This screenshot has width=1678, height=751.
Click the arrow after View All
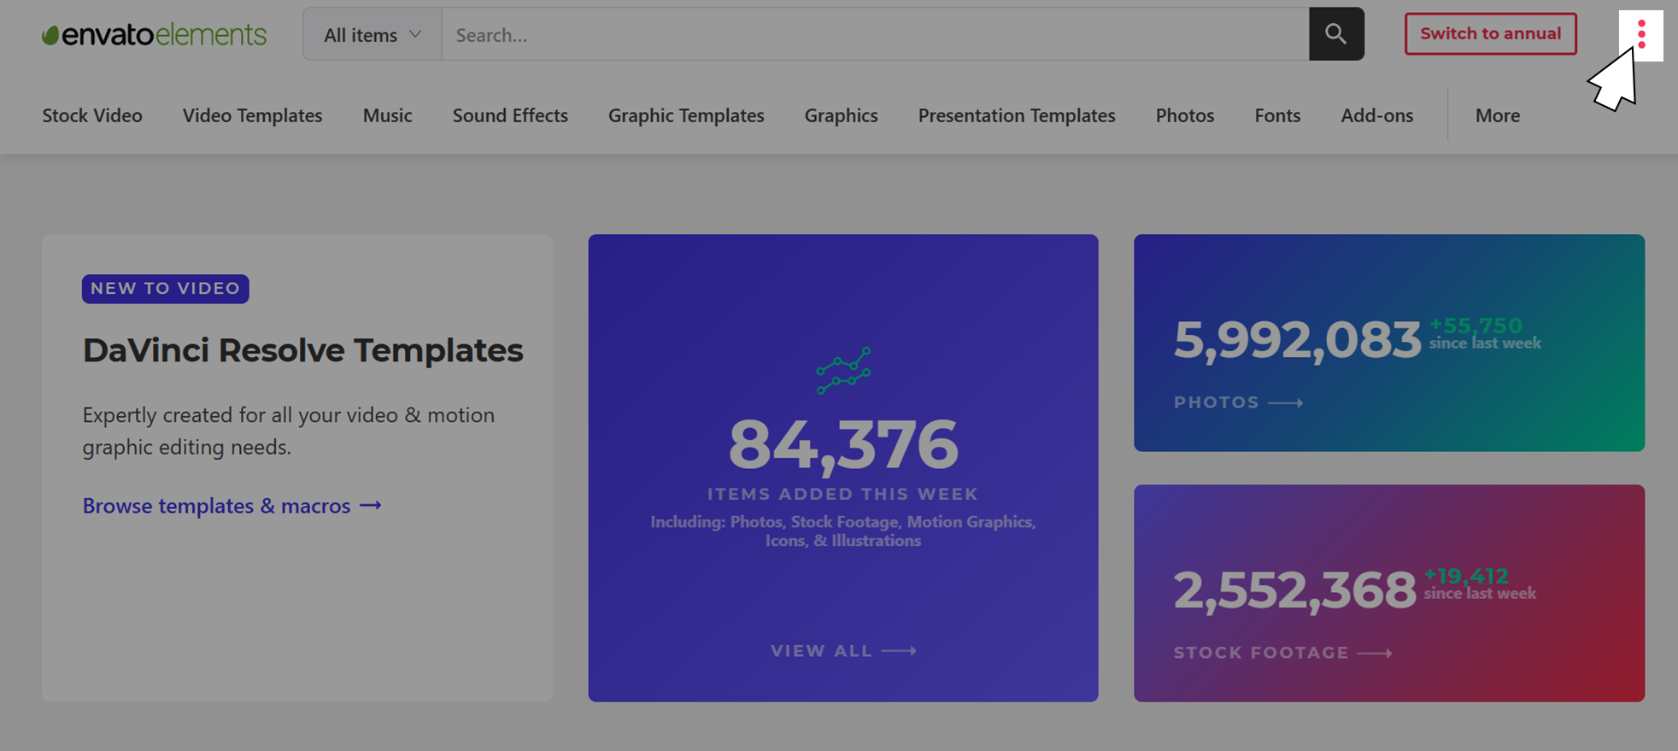click(899, 651)
